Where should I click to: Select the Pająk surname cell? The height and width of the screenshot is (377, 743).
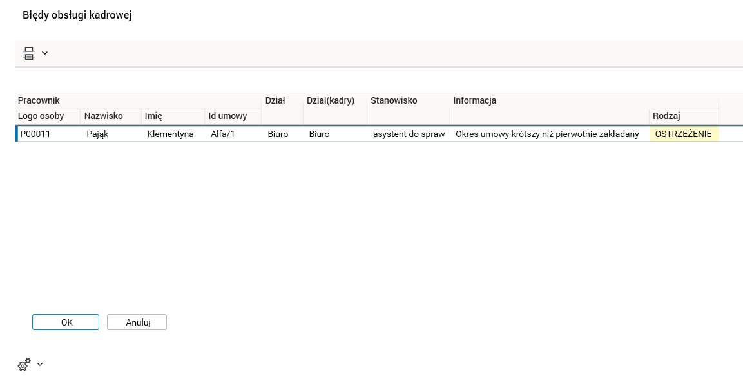tap(111, 134)
